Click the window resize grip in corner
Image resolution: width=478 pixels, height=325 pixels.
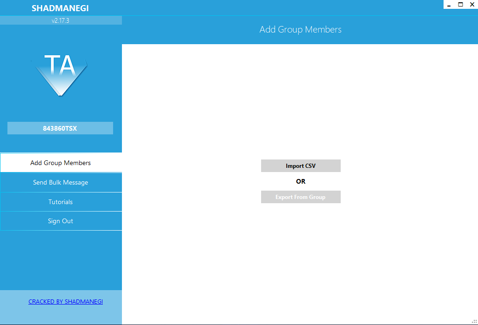474,321
